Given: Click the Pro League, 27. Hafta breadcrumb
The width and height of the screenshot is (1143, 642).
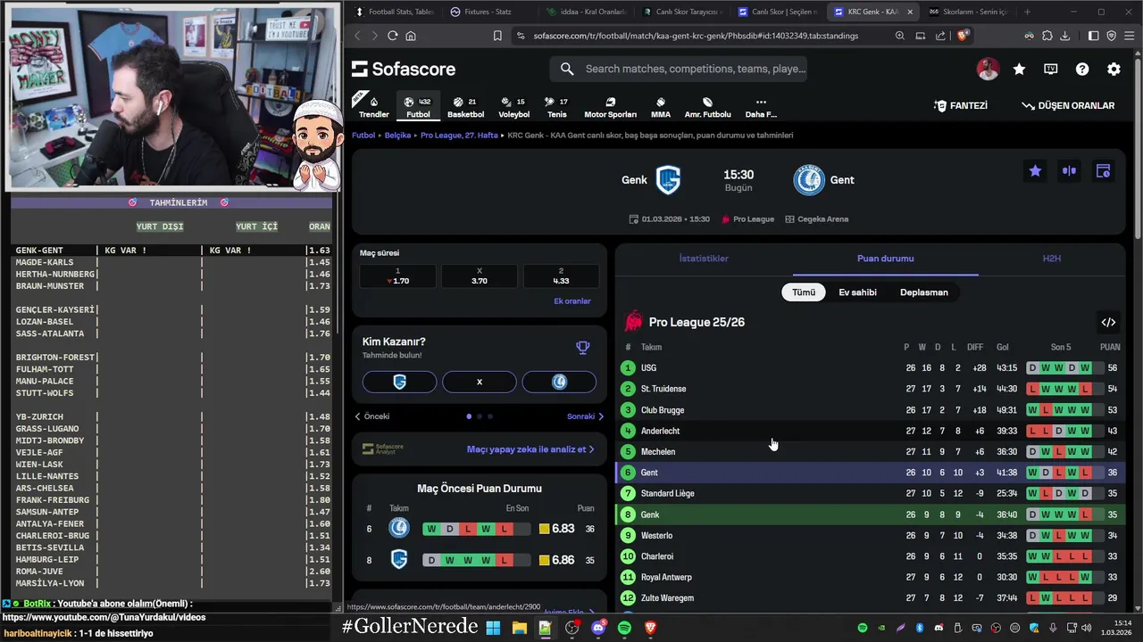Looking at the screenshot, I should pos(459,136).
